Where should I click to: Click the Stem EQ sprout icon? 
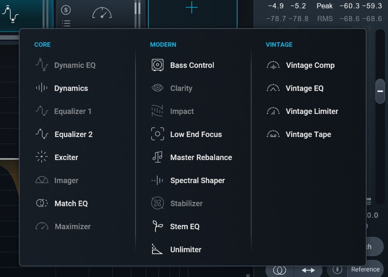pyautogui.click(x=157, y=226)
